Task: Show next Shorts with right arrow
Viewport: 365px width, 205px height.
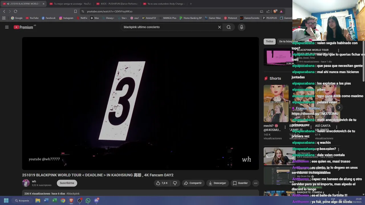Action: [339, 107]
